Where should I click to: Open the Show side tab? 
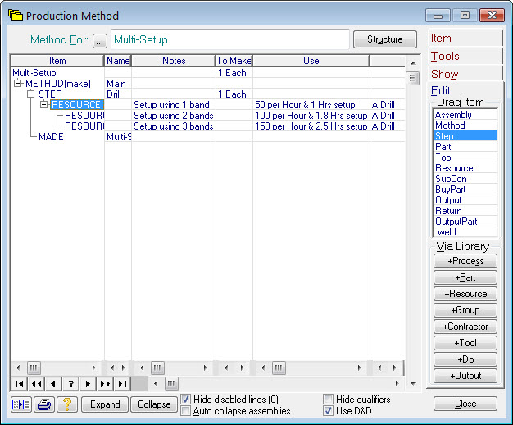465,74
